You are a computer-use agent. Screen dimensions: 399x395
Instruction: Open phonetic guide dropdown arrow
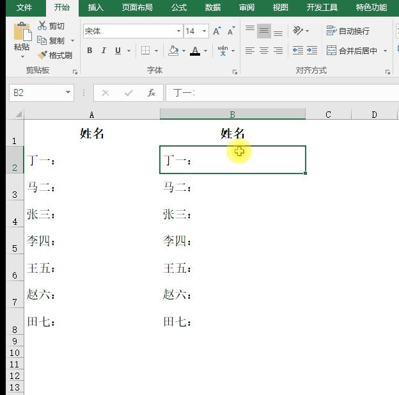click(233, 51)
